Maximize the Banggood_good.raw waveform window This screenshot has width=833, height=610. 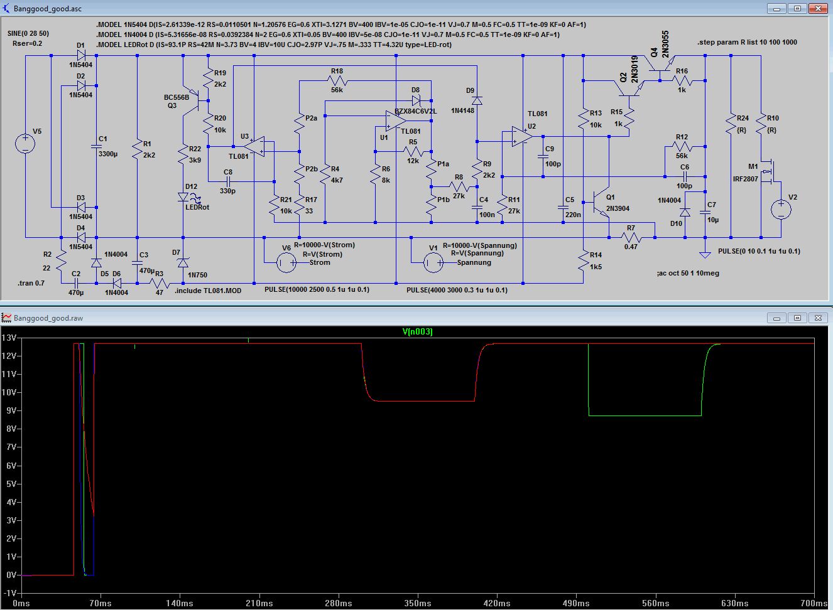click(798, 318)
